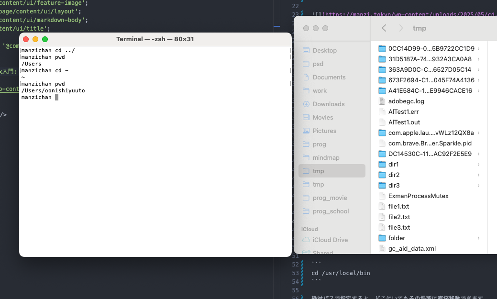Viewport: 497px width, 299px height.
Task: Click 'page/content/ui/layout' in the editor
Action: click(x=37, y=11)
